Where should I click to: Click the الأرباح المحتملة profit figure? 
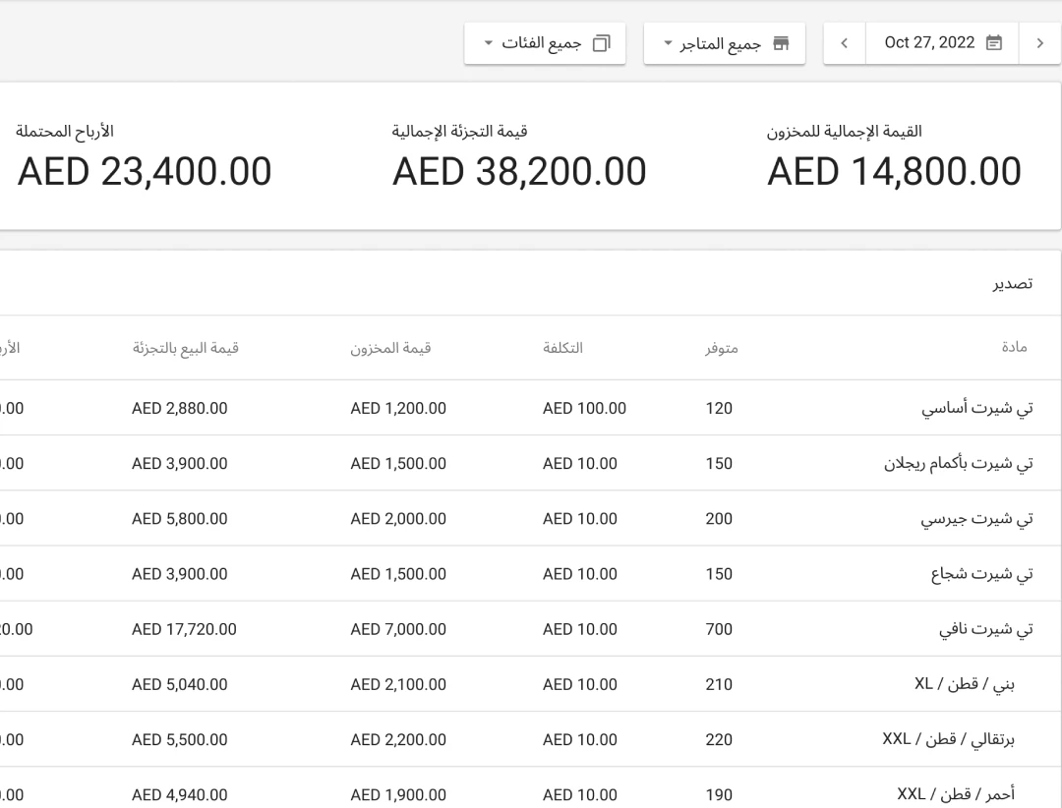pyautogui.click(x=144, y=170)
